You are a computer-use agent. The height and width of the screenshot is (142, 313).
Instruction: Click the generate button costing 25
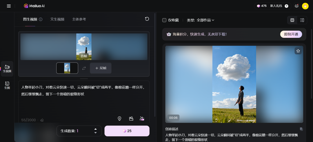(127, 131)
